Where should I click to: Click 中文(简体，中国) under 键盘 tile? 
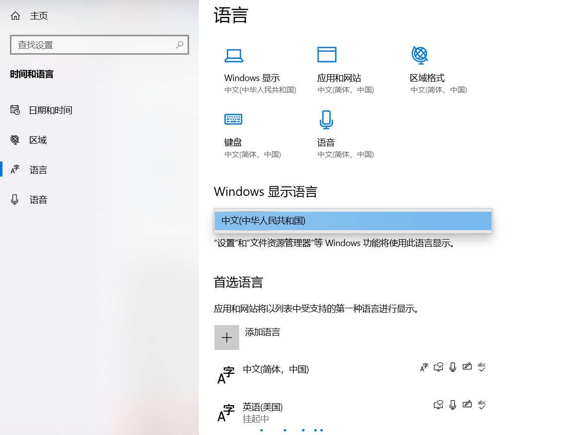pyautogui.click(x=253, y=154)
